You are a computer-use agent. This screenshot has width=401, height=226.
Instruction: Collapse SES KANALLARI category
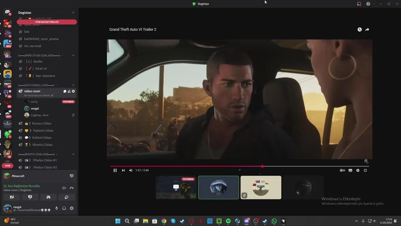point(38,85)
